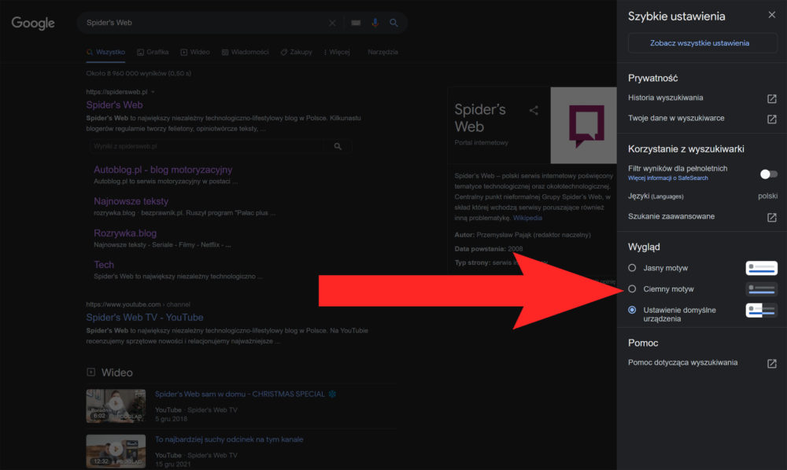787x470 pixels.
Task: Click the Jasny motyw preview thumbnail
Action: tap(761, 268)
